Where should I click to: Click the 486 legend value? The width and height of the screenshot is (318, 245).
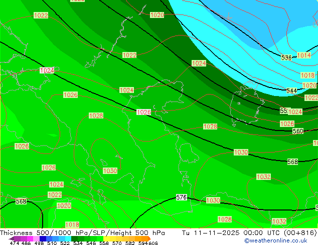[26, 243]
